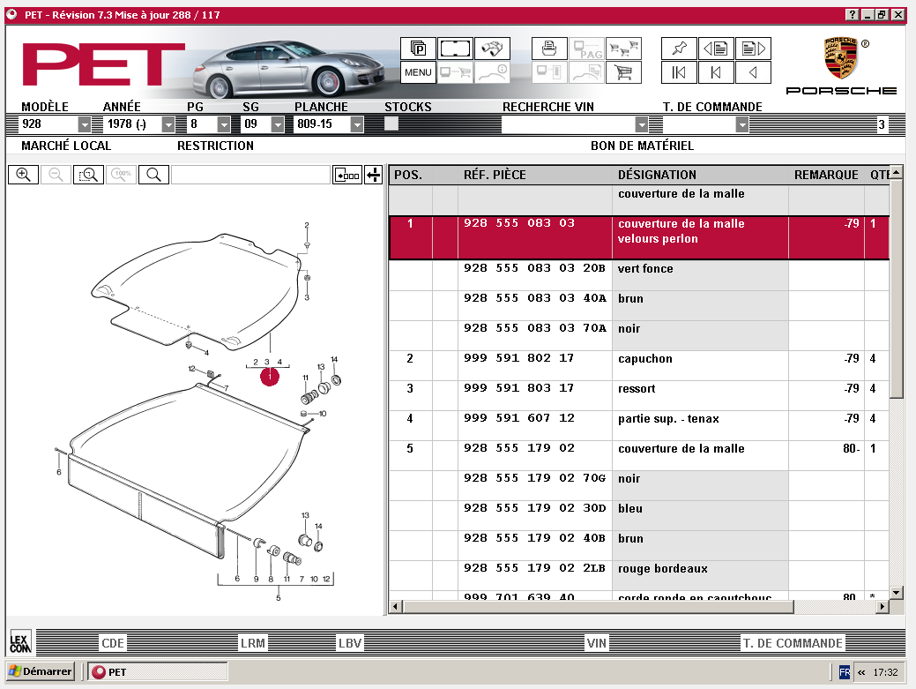This screenshot has width=916, height=689.
Task: Select the 'rouge bordeaux' row
Action: coord(639,575)
